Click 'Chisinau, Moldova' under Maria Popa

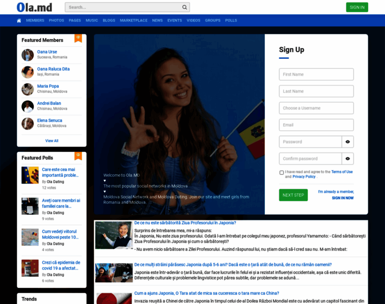point(52,91)
